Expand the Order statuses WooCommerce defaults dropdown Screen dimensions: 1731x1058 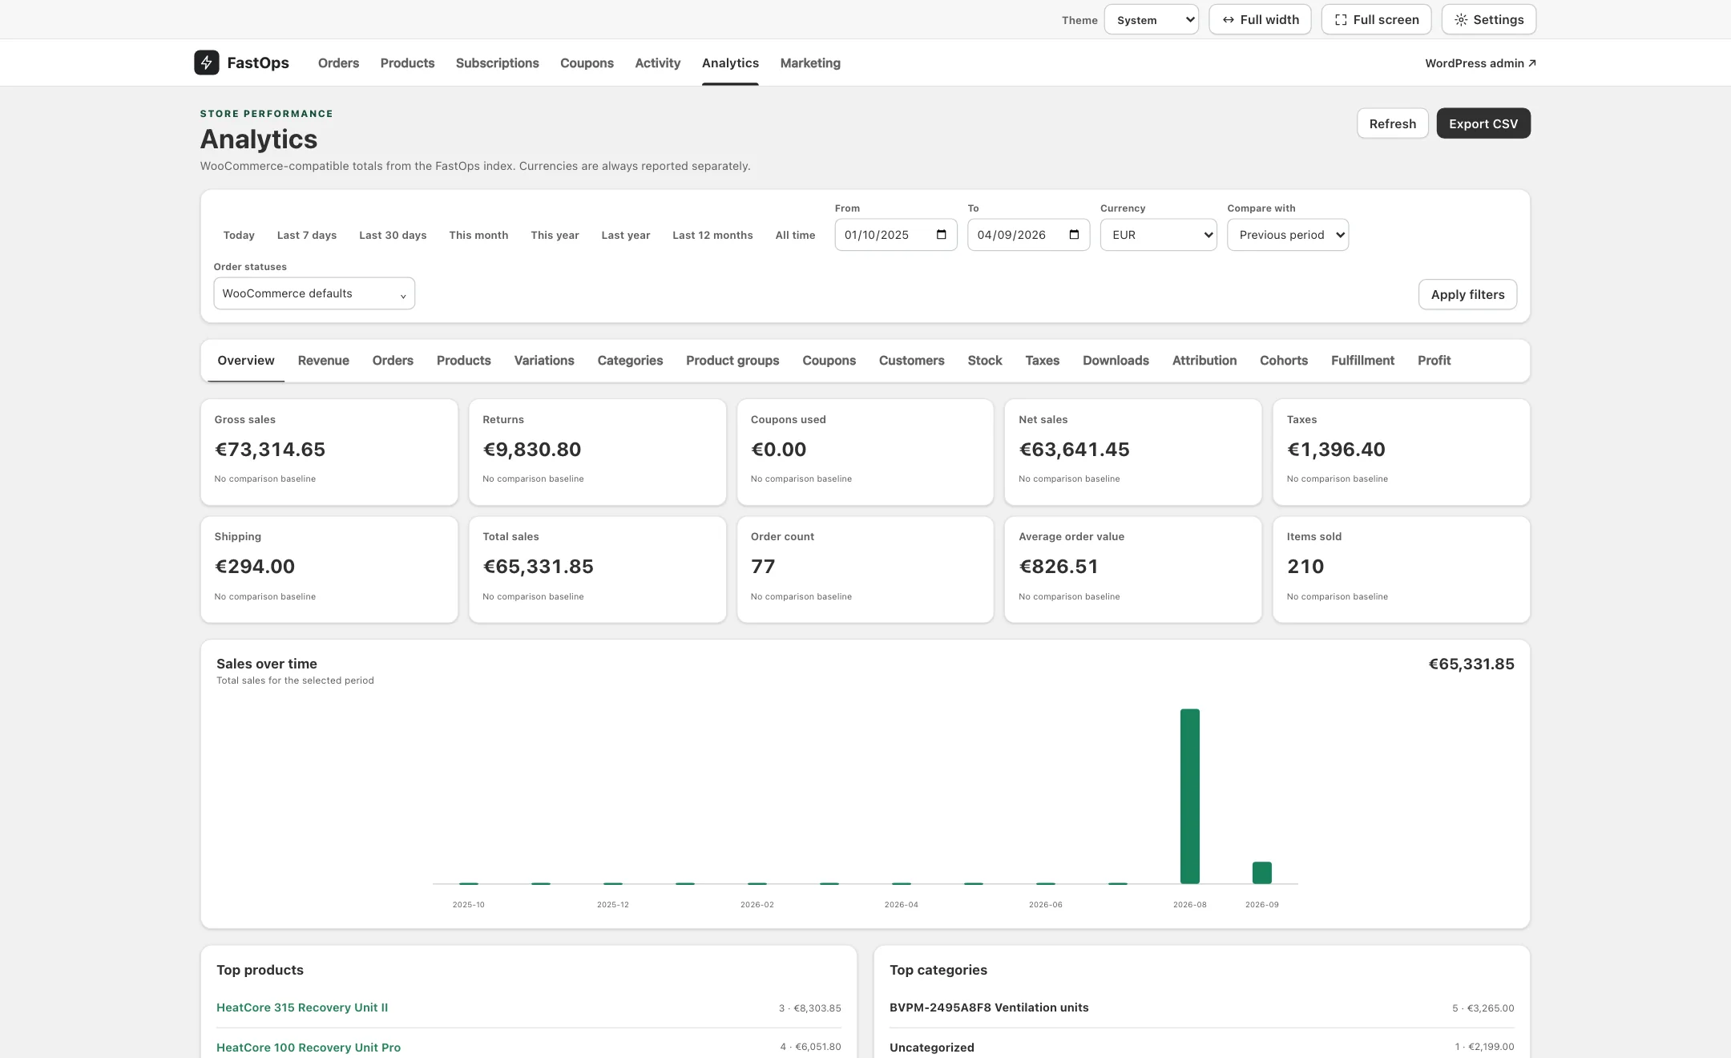click(314, 293)
